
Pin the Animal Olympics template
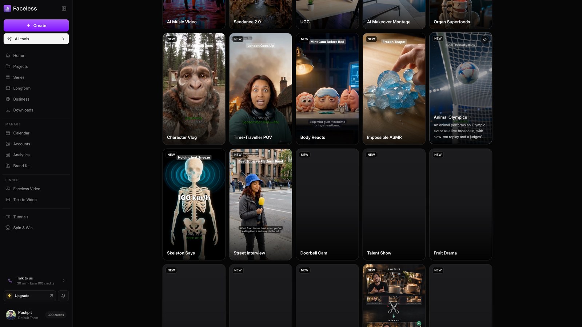point(485,40)
